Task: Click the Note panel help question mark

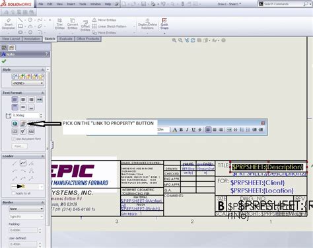Action: (x=47, y=54)
